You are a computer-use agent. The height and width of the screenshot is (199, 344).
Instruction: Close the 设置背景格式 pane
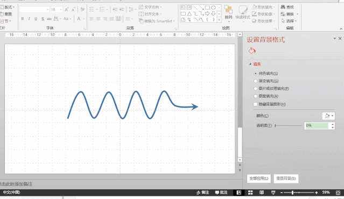point(340,39)
